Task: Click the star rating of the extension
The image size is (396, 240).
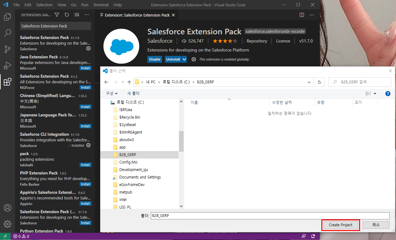Action: point(225,41)
